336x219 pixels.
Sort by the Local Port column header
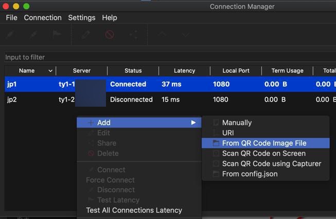pyautogui.click(x=236, y=71)
